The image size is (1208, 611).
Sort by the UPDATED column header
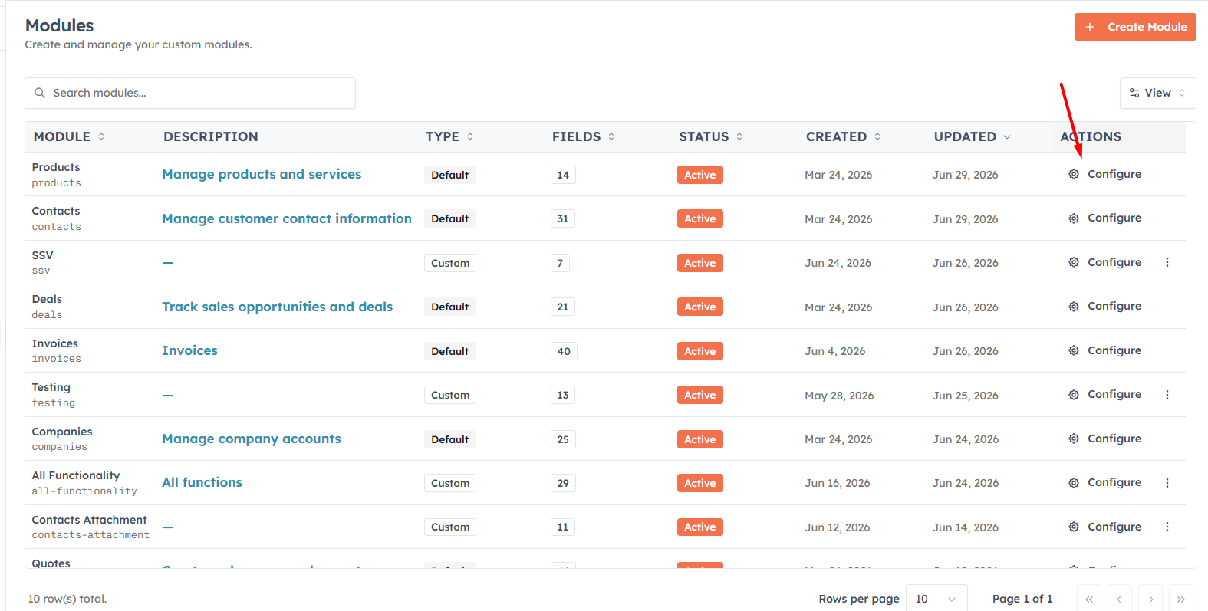click(x=972, y=136)
